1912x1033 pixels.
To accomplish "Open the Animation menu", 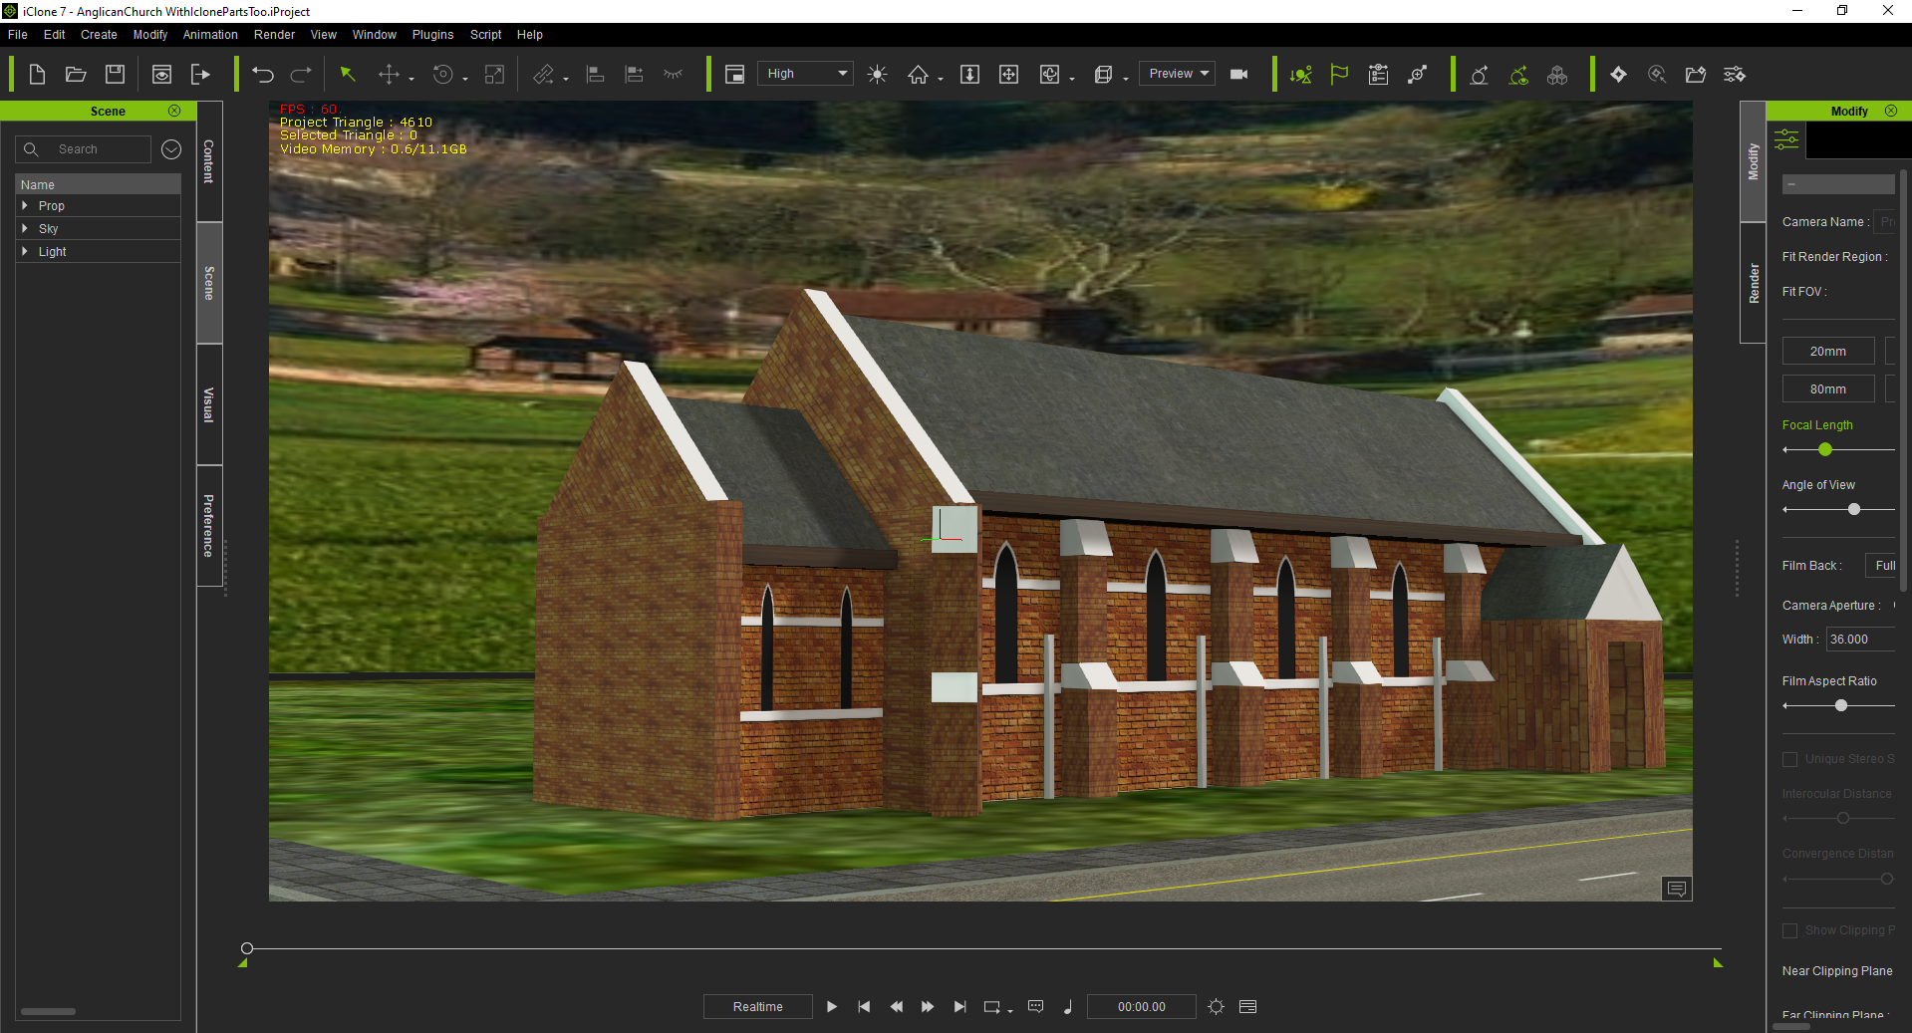I will coord(210,34).
